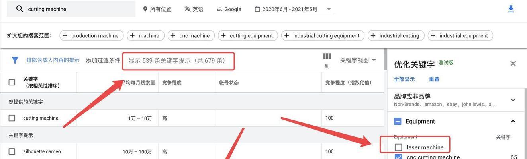527x159 pixels.
Task: Add 'industrial cutting equipment' suggestion chip
Action: point(323,35)
